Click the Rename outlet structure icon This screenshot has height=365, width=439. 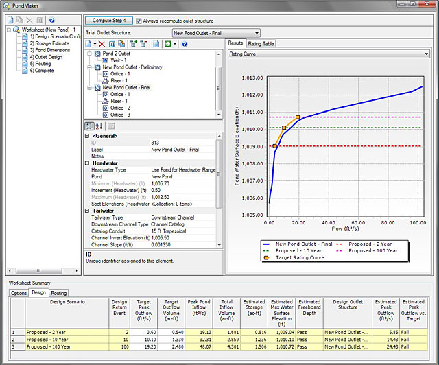pyautogui.click(x=112, y=44)
